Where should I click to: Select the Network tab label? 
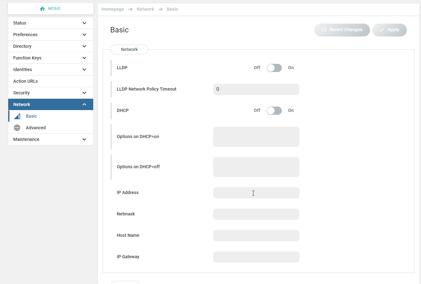pos(129,49)
